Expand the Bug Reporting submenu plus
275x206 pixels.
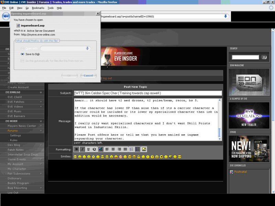pyautogui.click(x=41, y=188)
